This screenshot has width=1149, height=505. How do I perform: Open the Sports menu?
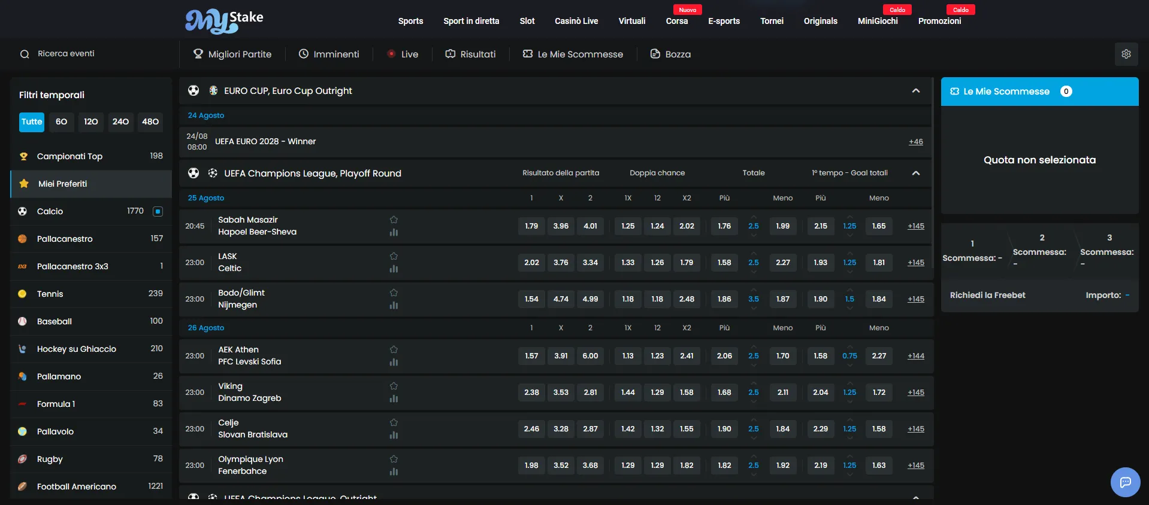tap(410, 21)
